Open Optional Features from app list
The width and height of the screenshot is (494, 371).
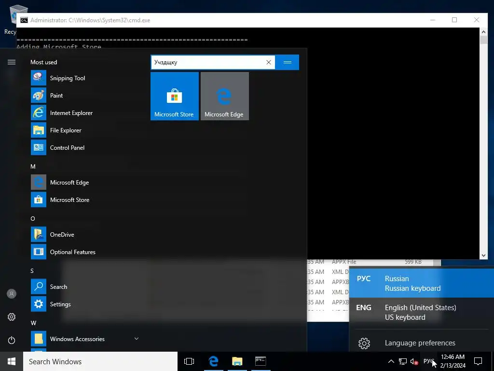point(85,252)
